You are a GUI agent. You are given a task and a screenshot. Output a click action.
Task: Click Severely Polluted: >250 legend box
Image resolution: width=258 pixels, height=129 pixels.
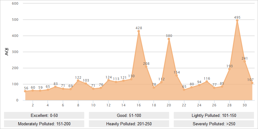pyautogui.click(x=214, y=124)
